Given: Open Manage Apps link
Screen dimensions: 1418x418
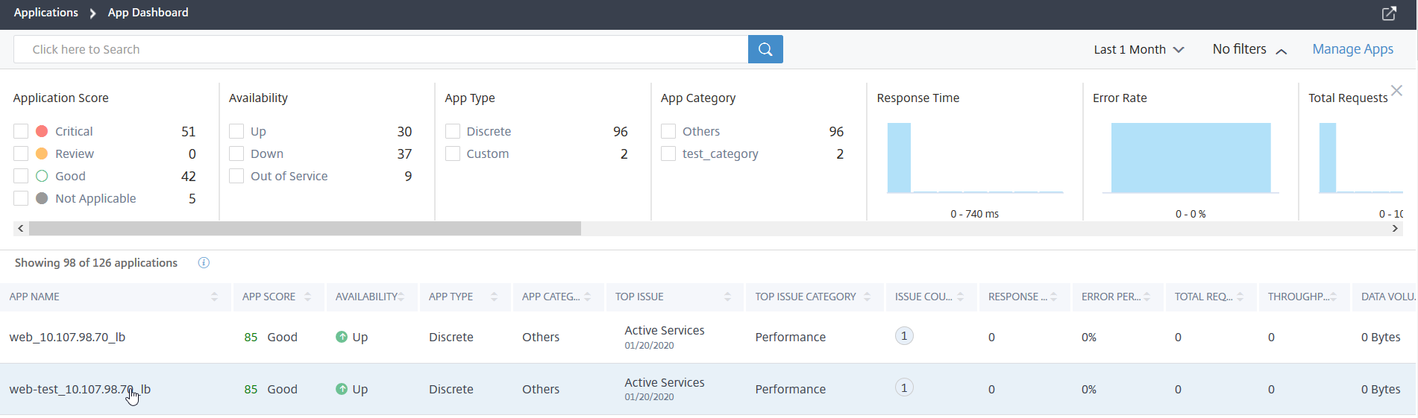Looking at the screenshot, I should pos(1352,49).
